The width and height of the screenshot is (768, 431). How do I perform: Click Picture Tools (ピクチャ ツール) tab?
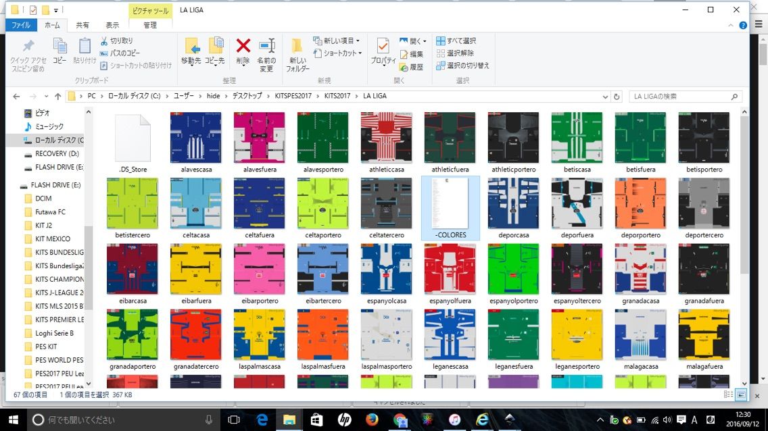coord(150,10)
